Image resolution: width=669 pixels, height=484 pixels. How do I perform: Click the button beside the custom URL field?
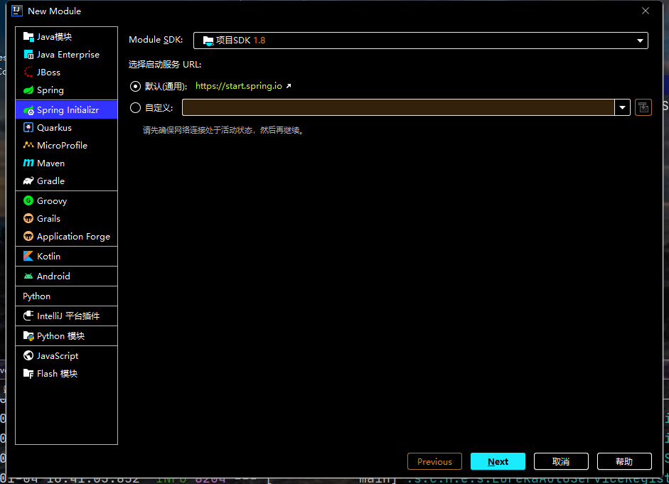pyautogui.click(x=643, y=107)
